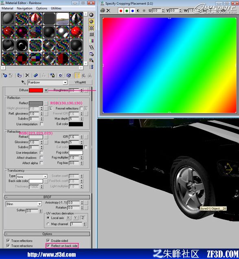Image resolution: width=239 pixels, height=259 pixels.
Task: Select Local axis radio button
Action: click(x=48, y=218)
